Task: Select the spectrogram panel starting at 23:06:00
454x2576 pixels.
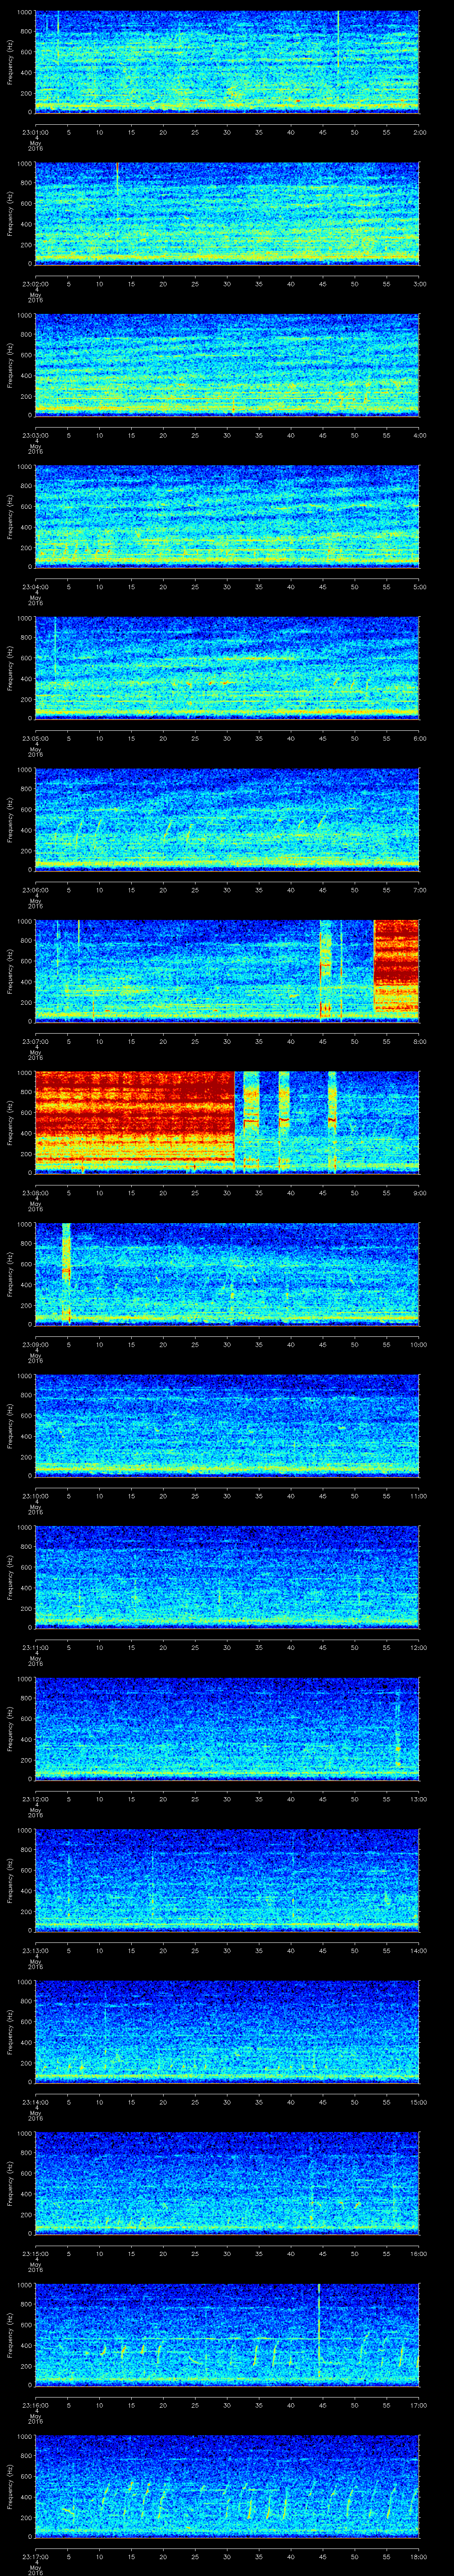Action: coord(227,819)
